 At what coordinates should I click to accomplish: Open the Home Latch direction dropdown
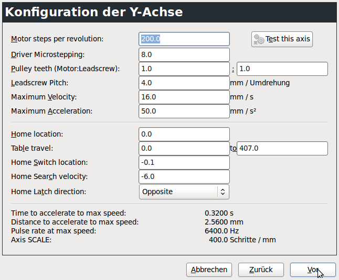point(184,192)
